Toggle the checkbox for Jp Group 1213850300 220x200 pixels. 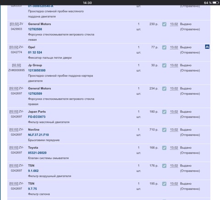(x=164, y=66)
